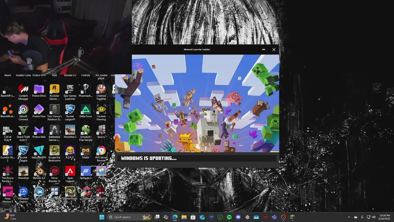Screen dimensions: 394x222
Task: Switch to Microsoft Edge in taskbar
Action: [175, 217]
